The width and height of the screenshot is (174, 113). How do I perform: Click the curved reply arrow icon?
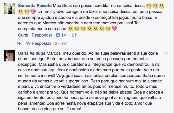(19, 43)
